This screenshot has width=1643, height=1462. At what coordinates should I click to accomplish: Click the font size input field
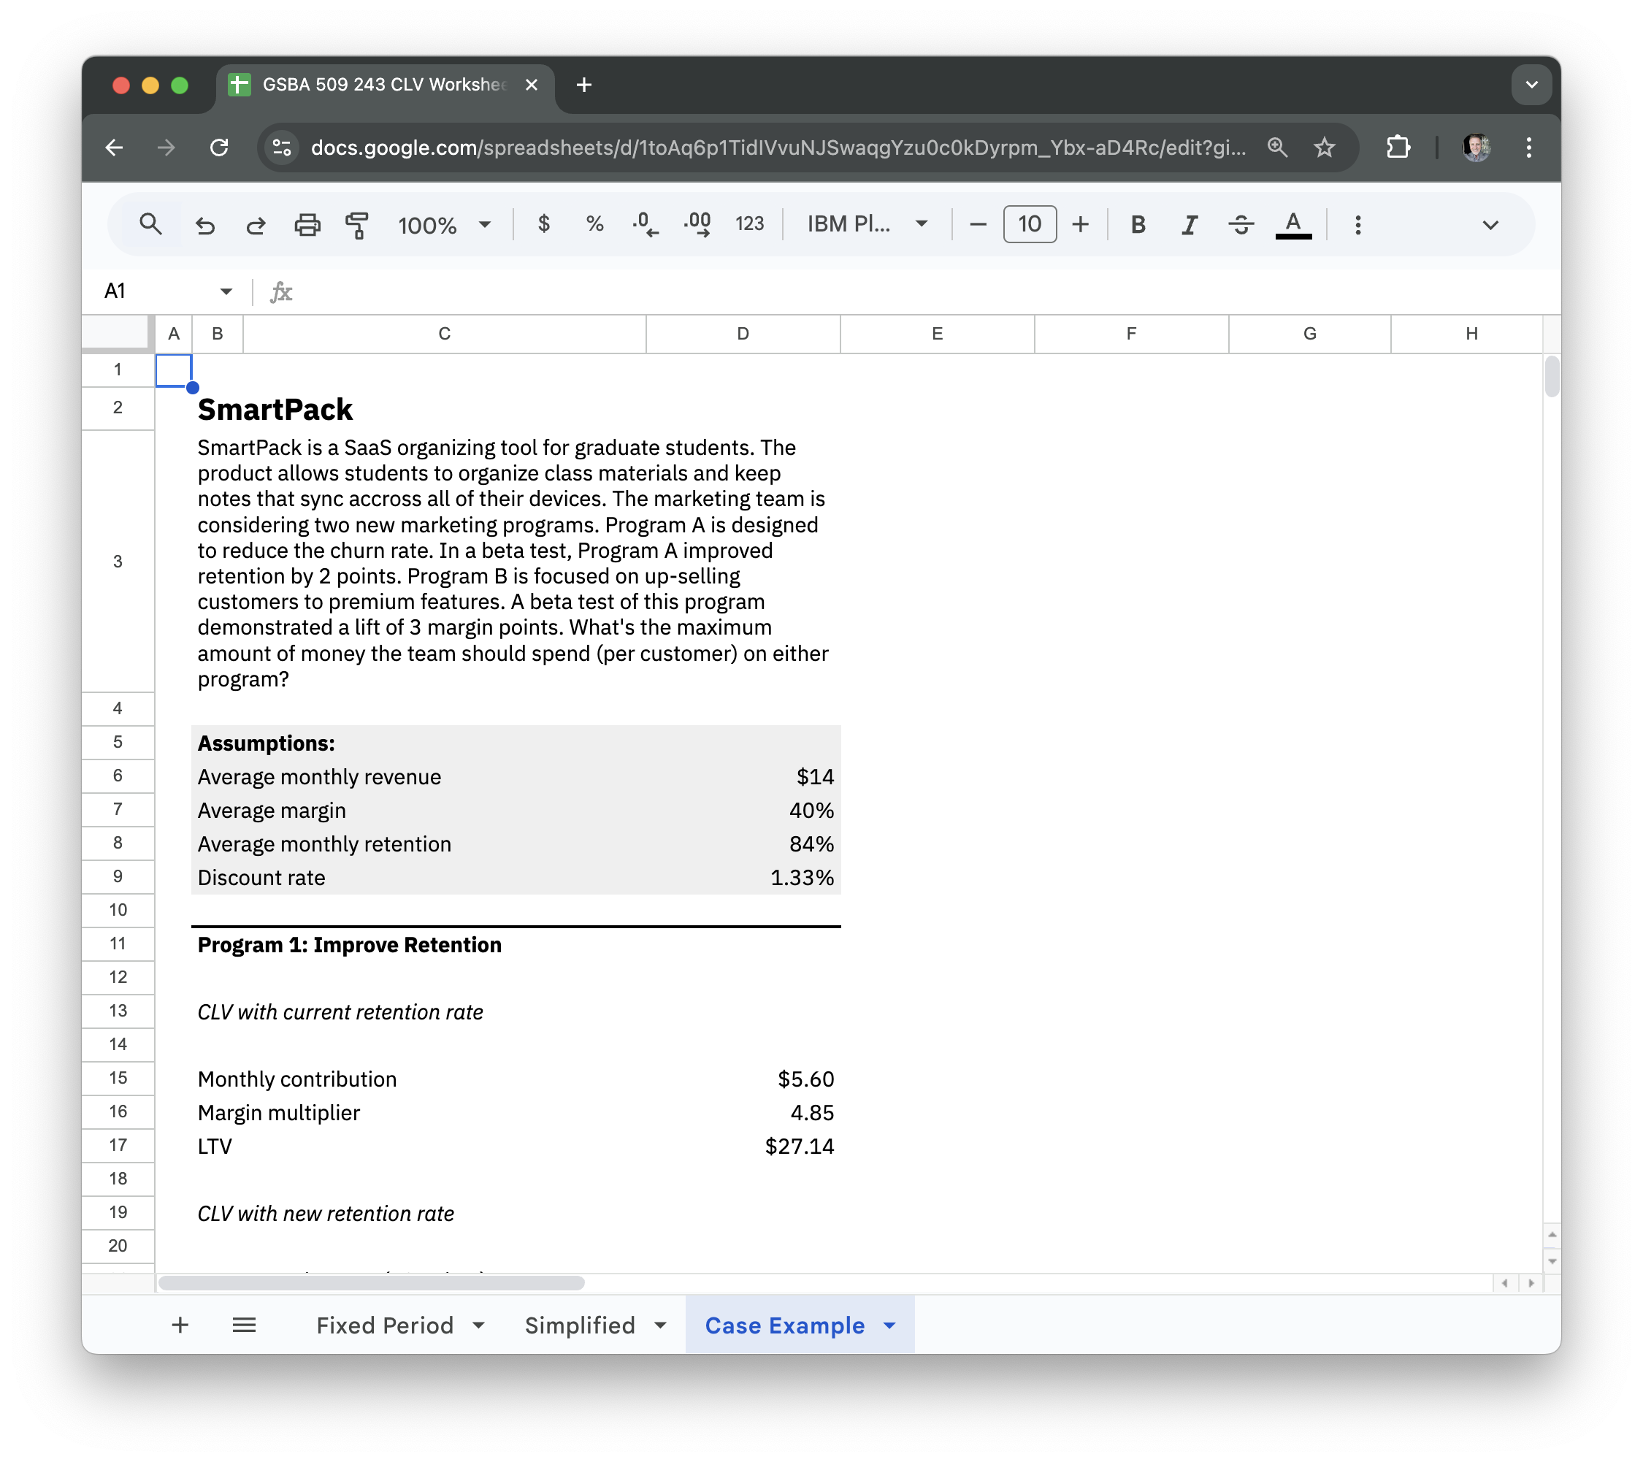click(x=1029, y=224)
